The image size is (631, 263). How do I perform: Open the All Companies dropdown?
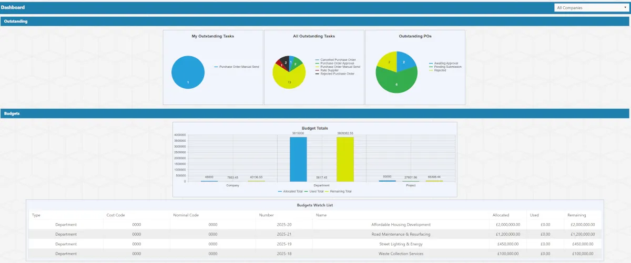591,8
